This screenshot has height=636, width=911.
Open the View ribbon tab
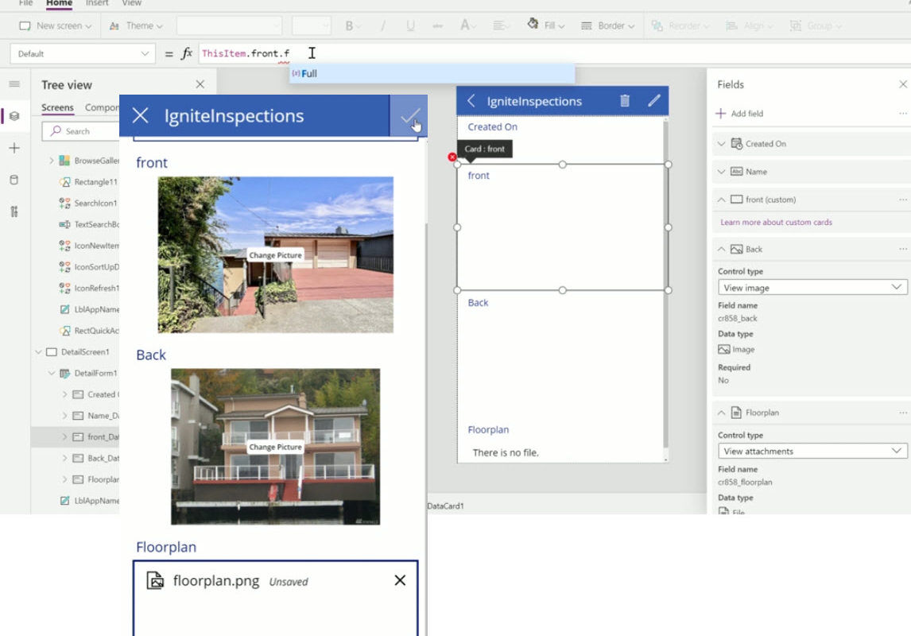[132, 3]
